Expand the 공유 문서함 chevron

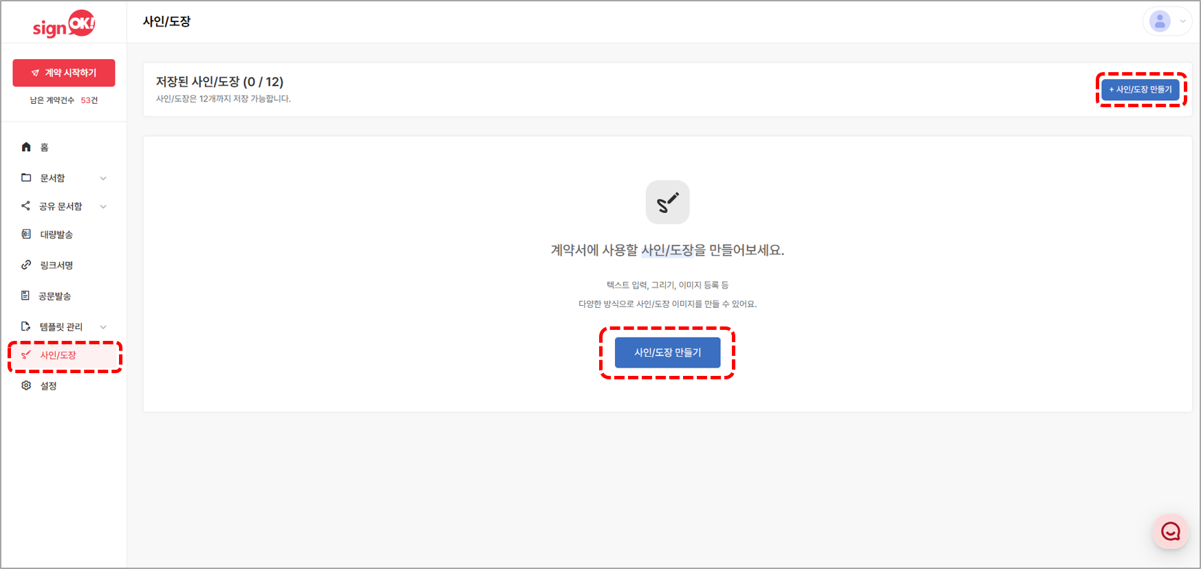pyautogui.click(x=103, y=206)
